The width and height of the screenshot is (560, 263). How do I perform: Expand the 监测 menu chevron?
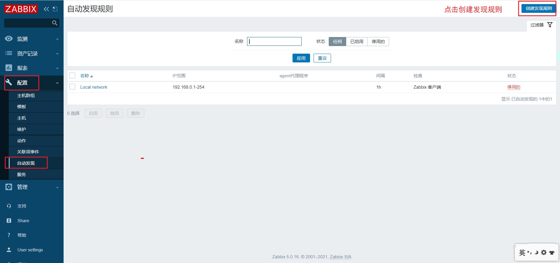(57, 39)
